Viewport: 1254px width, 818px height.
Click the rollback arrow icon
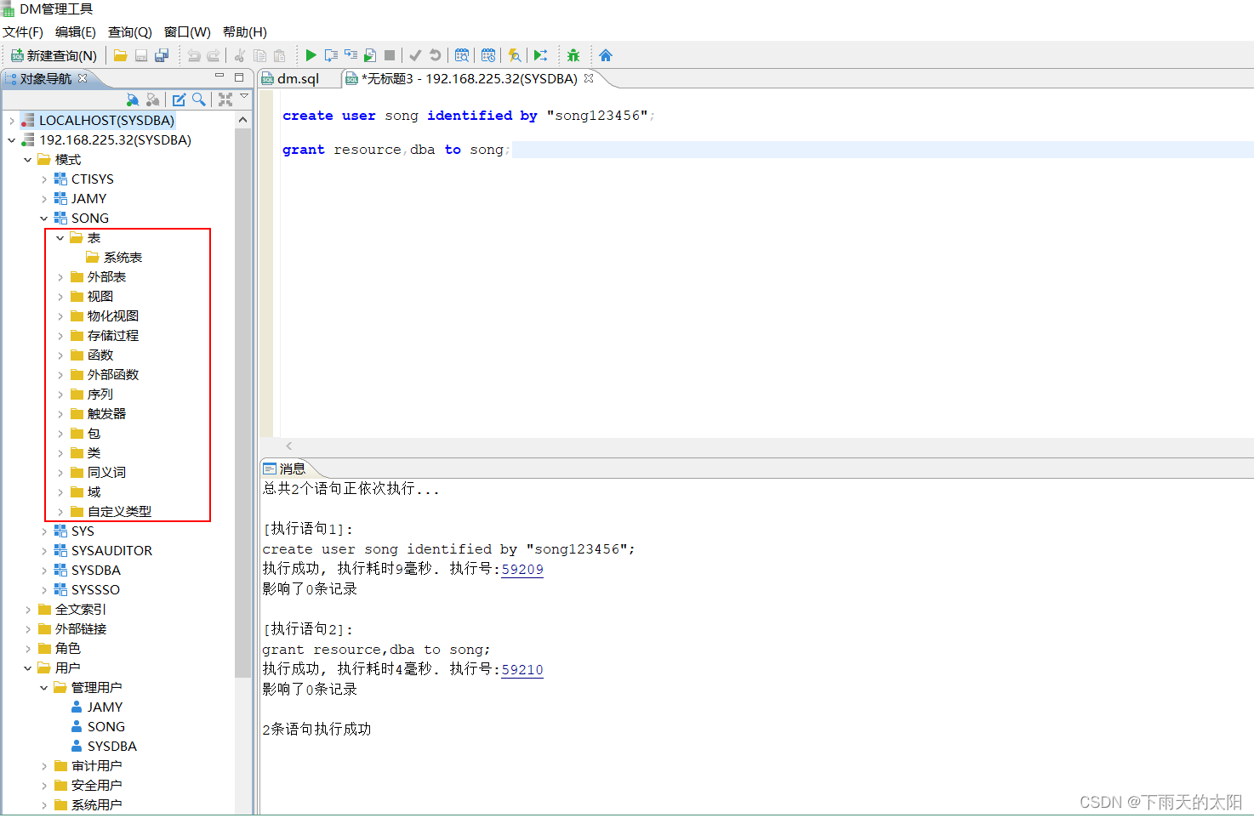point(435,55)
